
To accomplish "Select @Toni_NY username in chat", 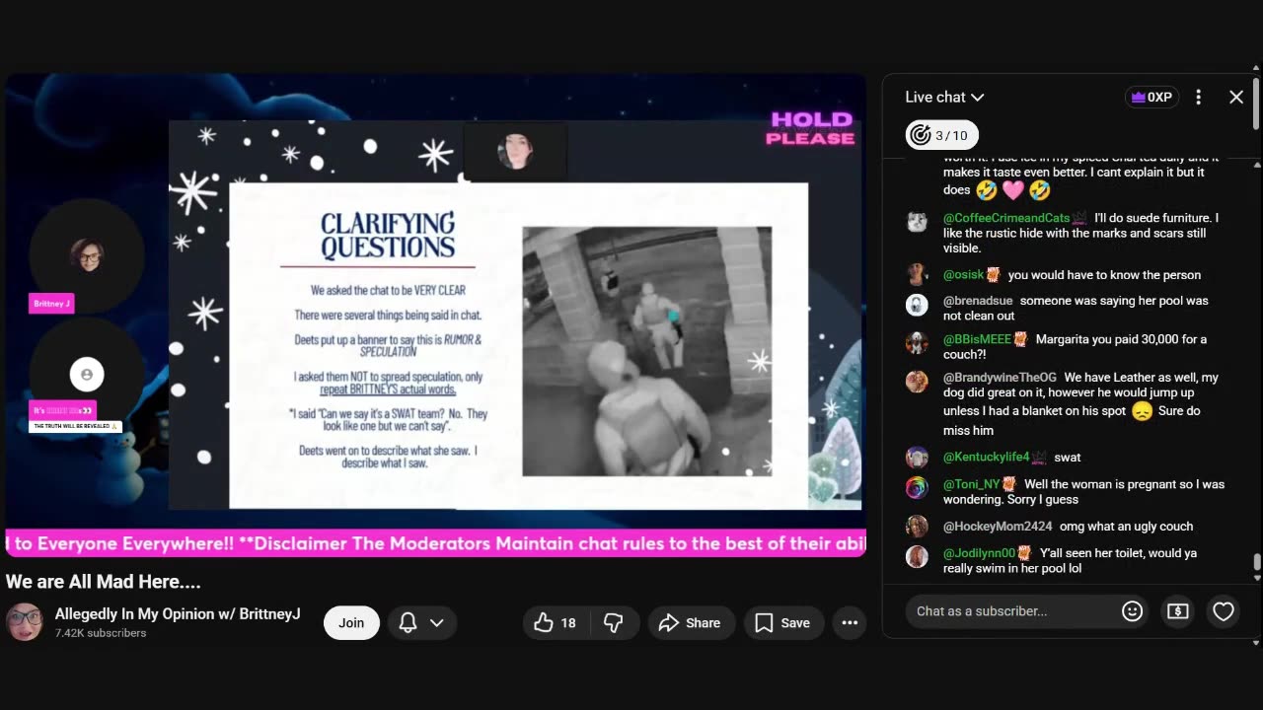I will 971,484.
